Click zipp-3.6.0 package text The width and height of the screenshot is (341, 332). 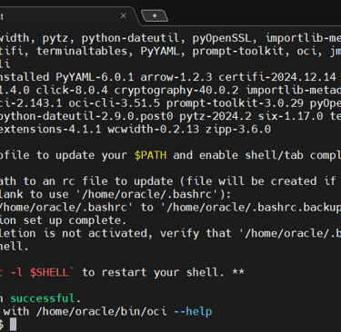coord(238,129)
